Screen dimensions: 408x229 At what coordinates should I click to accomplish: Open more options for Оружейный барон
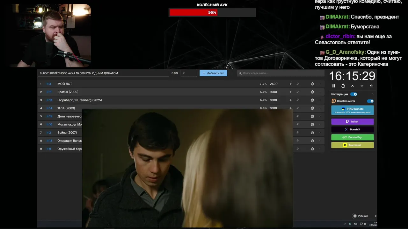click(x=320, y=149)
